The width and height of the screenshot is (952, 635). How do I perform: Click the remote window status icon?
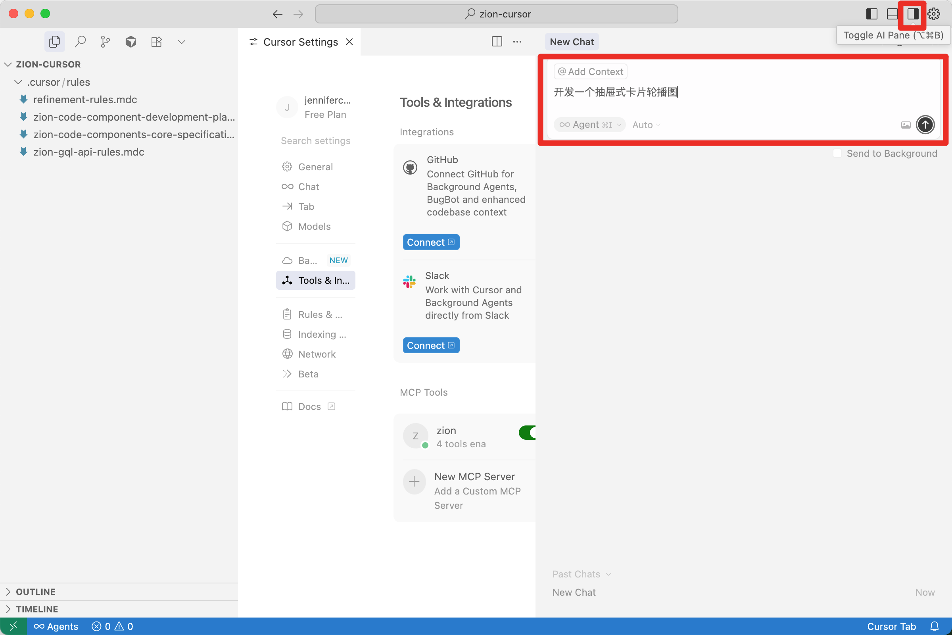tap(13, 627)
